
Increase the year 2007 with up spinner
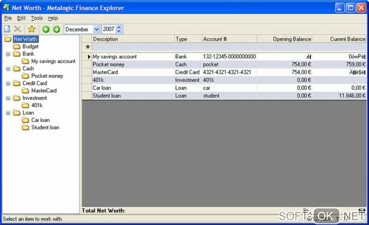pos(119,27)
